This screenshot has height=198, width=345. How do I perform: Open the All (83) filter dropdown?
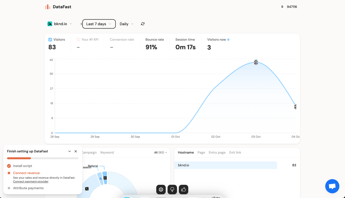tap(160, 152)
